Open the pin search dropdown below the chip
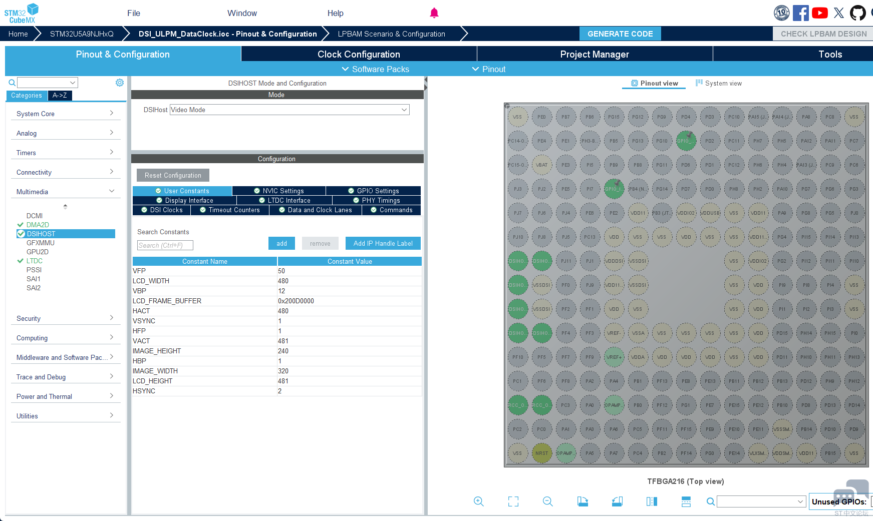873x521 pixels. pos(761,501)
